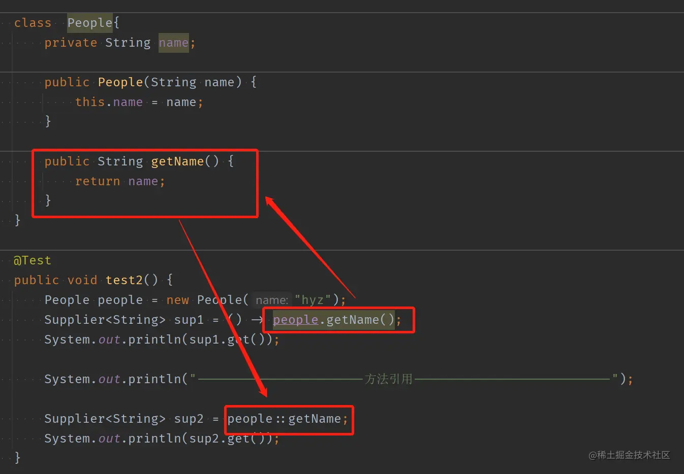The width and height of the screenshot is (684, 474).
Task: Place cursor on 'private' keyword
Action: [x=71, y=43]
